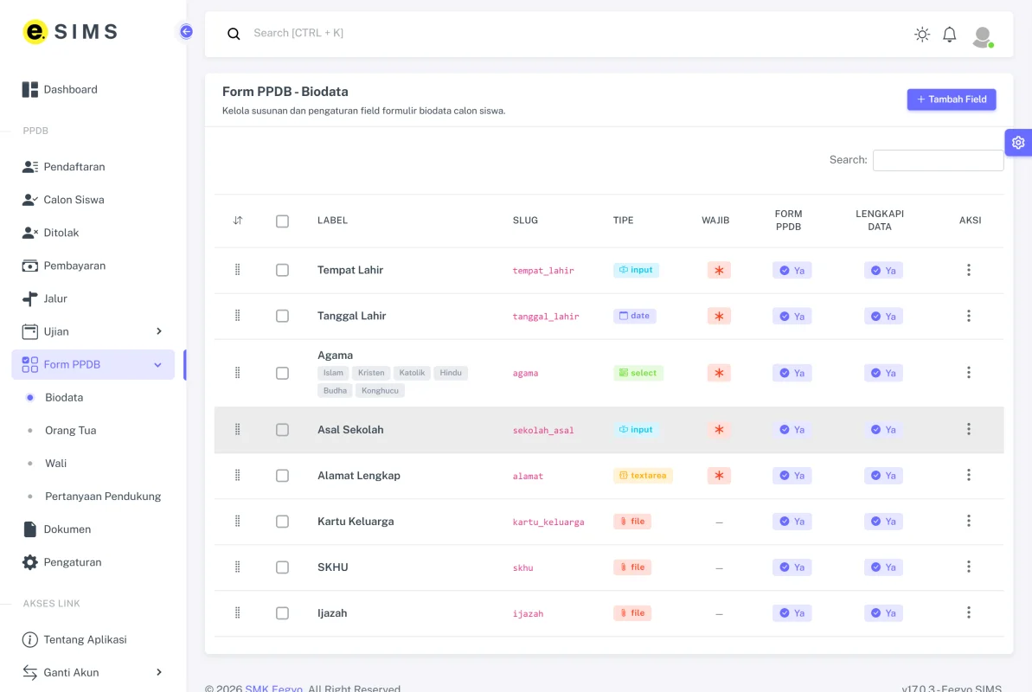Open the actions menu for Tanggal Lahir
1032x692 pixels.
(968, 316)
